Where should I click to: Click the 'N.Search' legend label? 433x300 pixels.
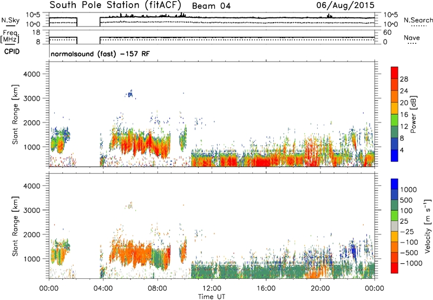tap(418, 20)
